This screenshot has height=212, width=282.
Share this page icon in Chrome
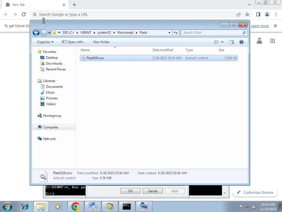(x=238, y=14)
